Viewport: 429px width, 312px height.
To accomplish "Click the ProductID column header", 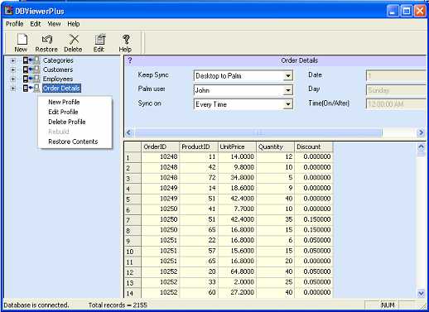I will (x=199, y=146).
